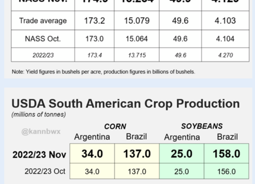Click the 2022/23 Nov row label
The width and height of the screenshot is (255, 184).
coord(40,155)
